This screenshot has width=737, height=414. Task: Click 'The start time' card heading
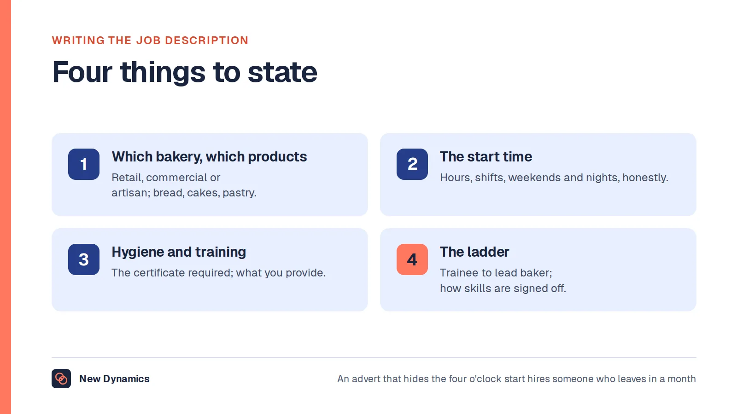tap(486, 157)
